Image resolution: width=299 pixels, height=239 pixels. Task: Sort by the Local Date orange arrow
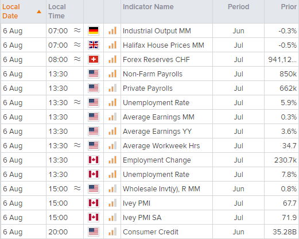(39, 11)
